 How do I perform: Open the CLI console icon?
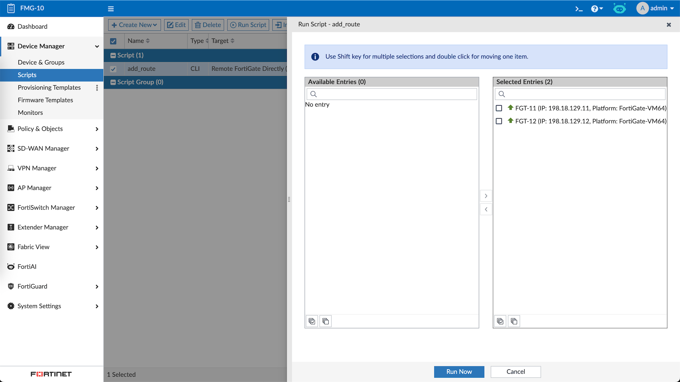(x=579, y=8)
